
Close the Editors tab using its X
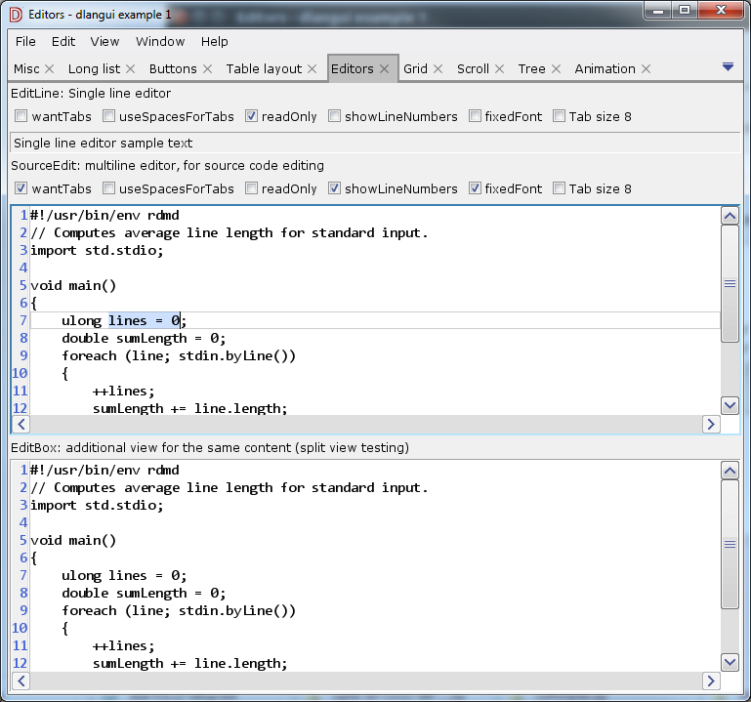pyautogui.click(x=385, y=69)
